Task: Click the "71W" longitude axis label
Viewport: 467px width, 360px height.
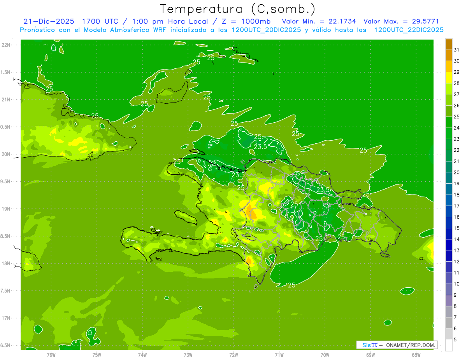Action: click(x=279, y=355)
